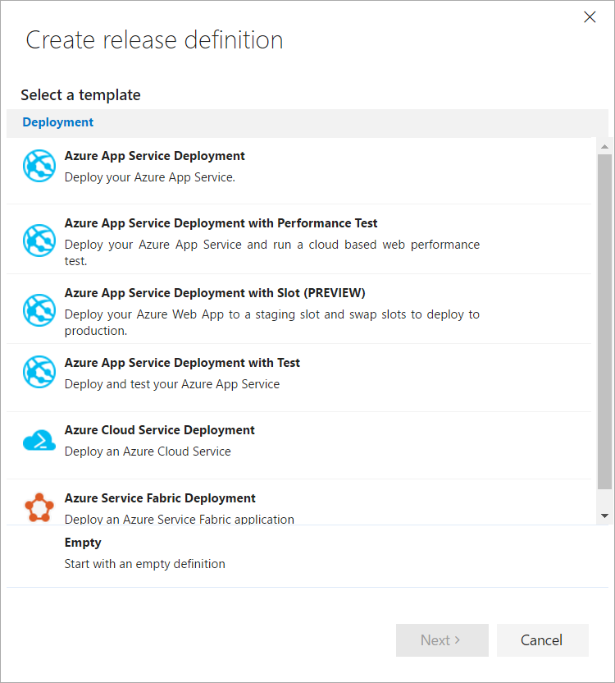Select Azure Service Fabric Deployment template

(160, 498)
